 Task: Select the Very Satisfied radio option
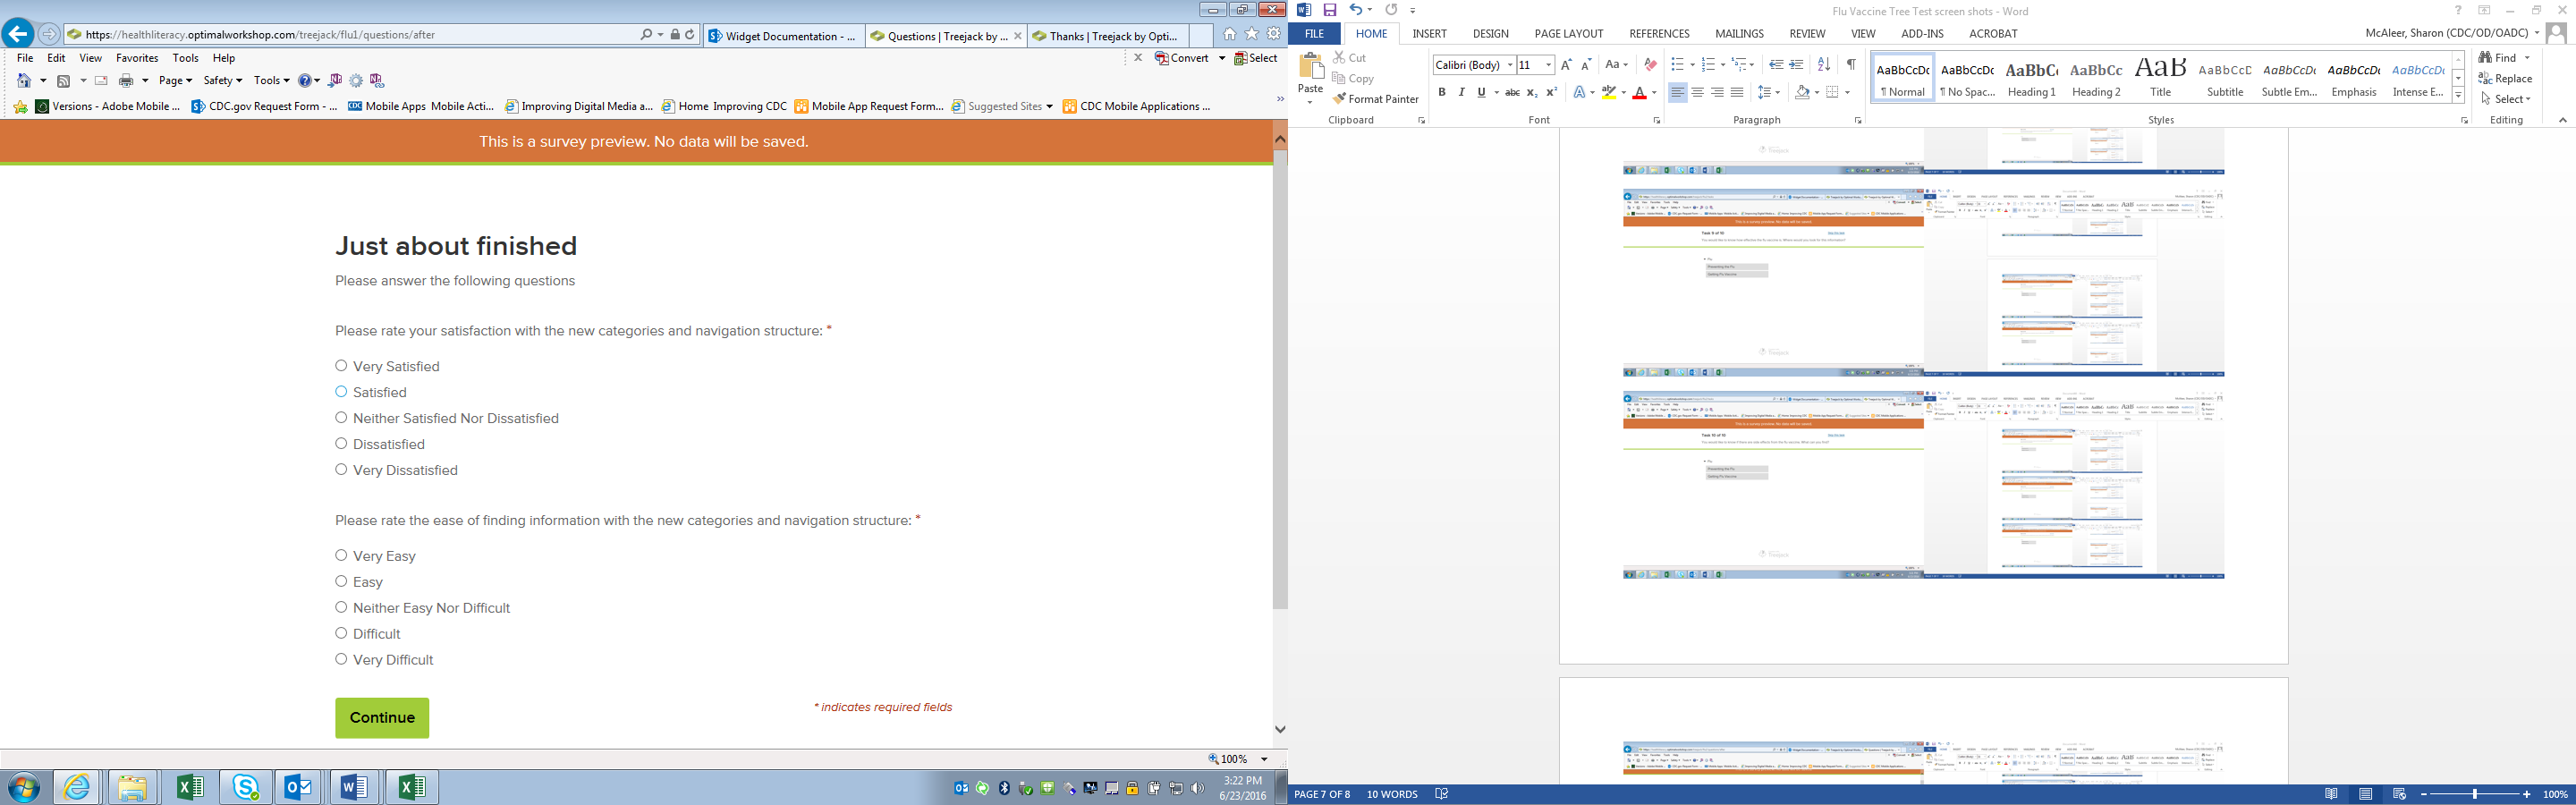(341, 366)
